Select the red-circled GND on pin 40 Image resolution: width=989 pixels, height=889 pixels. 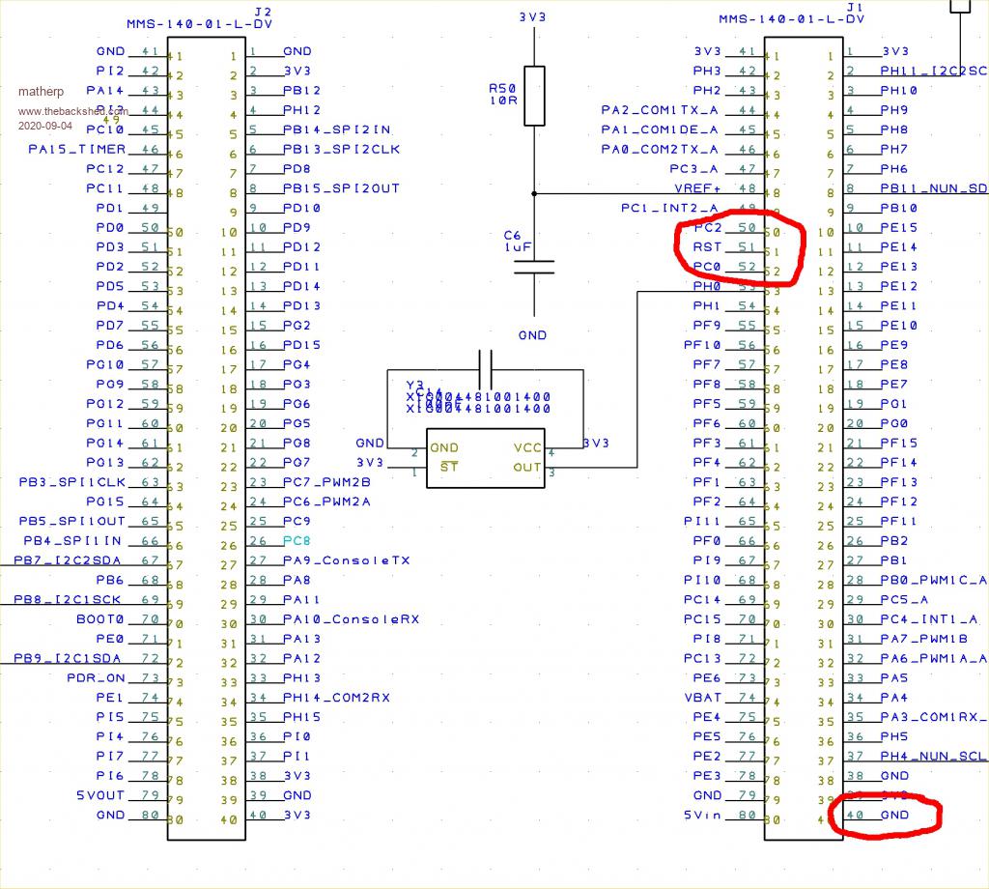894,815
